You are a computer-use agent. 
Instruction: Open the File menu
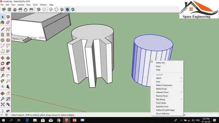(2, 5)
